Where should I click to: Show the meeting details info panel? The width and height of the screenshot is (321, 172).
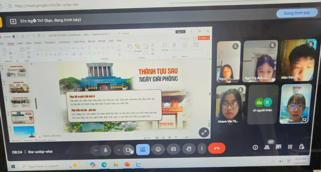coord(255,147)
